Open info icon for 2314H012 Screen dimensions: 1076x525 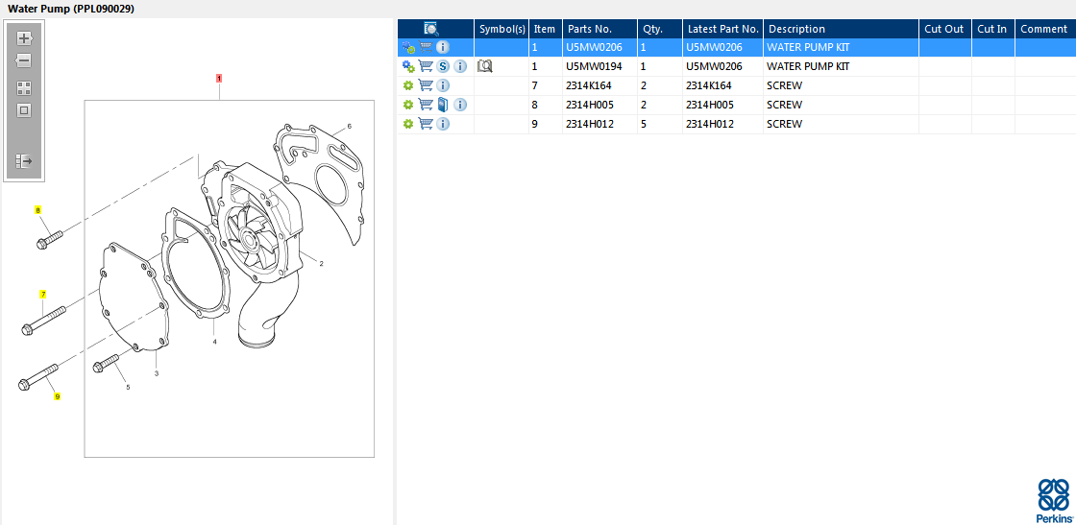[443, 124]
